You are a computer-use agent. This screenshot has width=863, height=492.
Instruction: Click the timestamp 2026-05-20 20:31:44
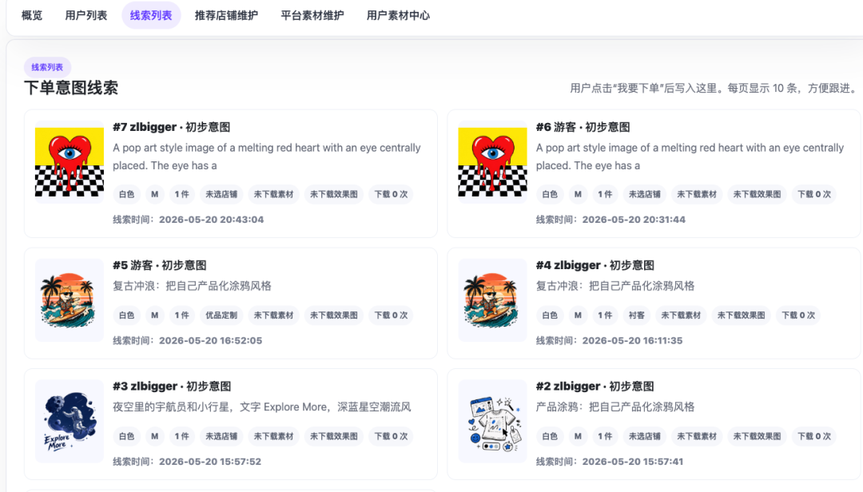click(x=634, y=220)
